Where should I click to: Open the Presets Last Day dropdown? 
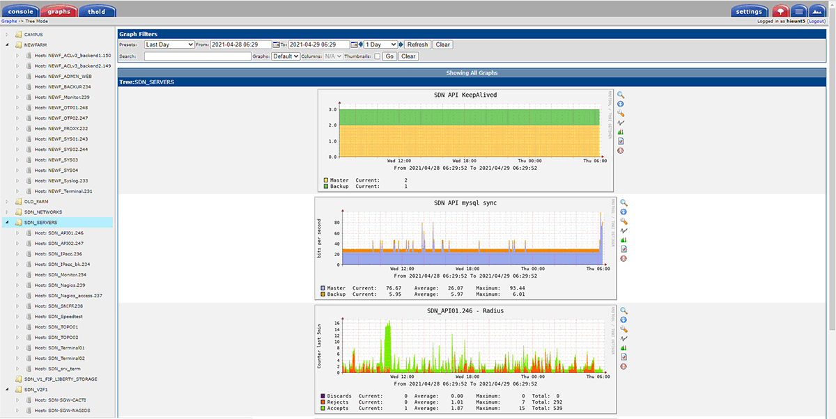click(x=169, y=45)
